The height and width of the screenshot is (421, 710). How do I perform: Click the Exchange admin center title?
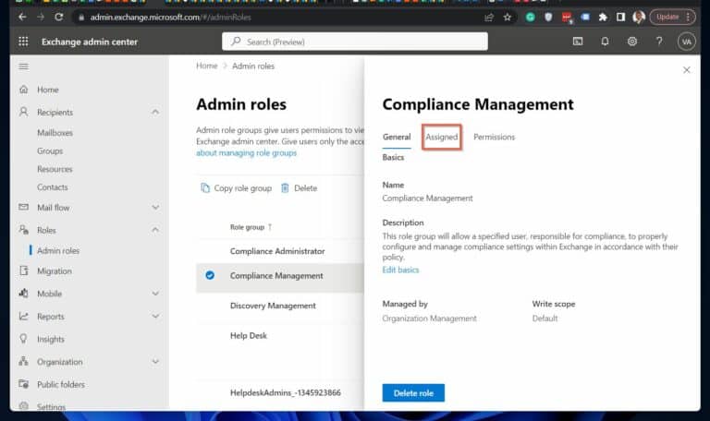point(90,42)
